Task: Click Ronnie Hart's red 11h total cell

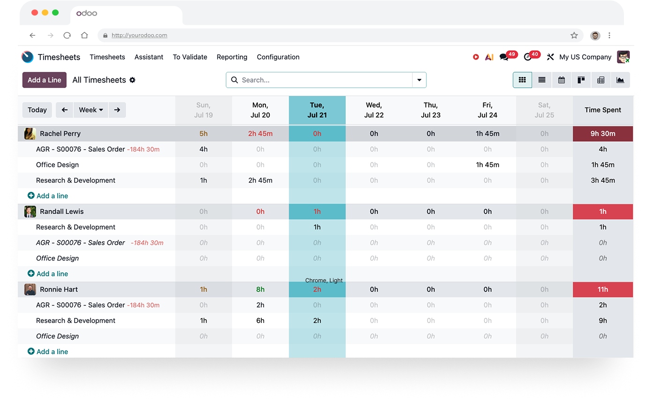Action: pos(603,290)
